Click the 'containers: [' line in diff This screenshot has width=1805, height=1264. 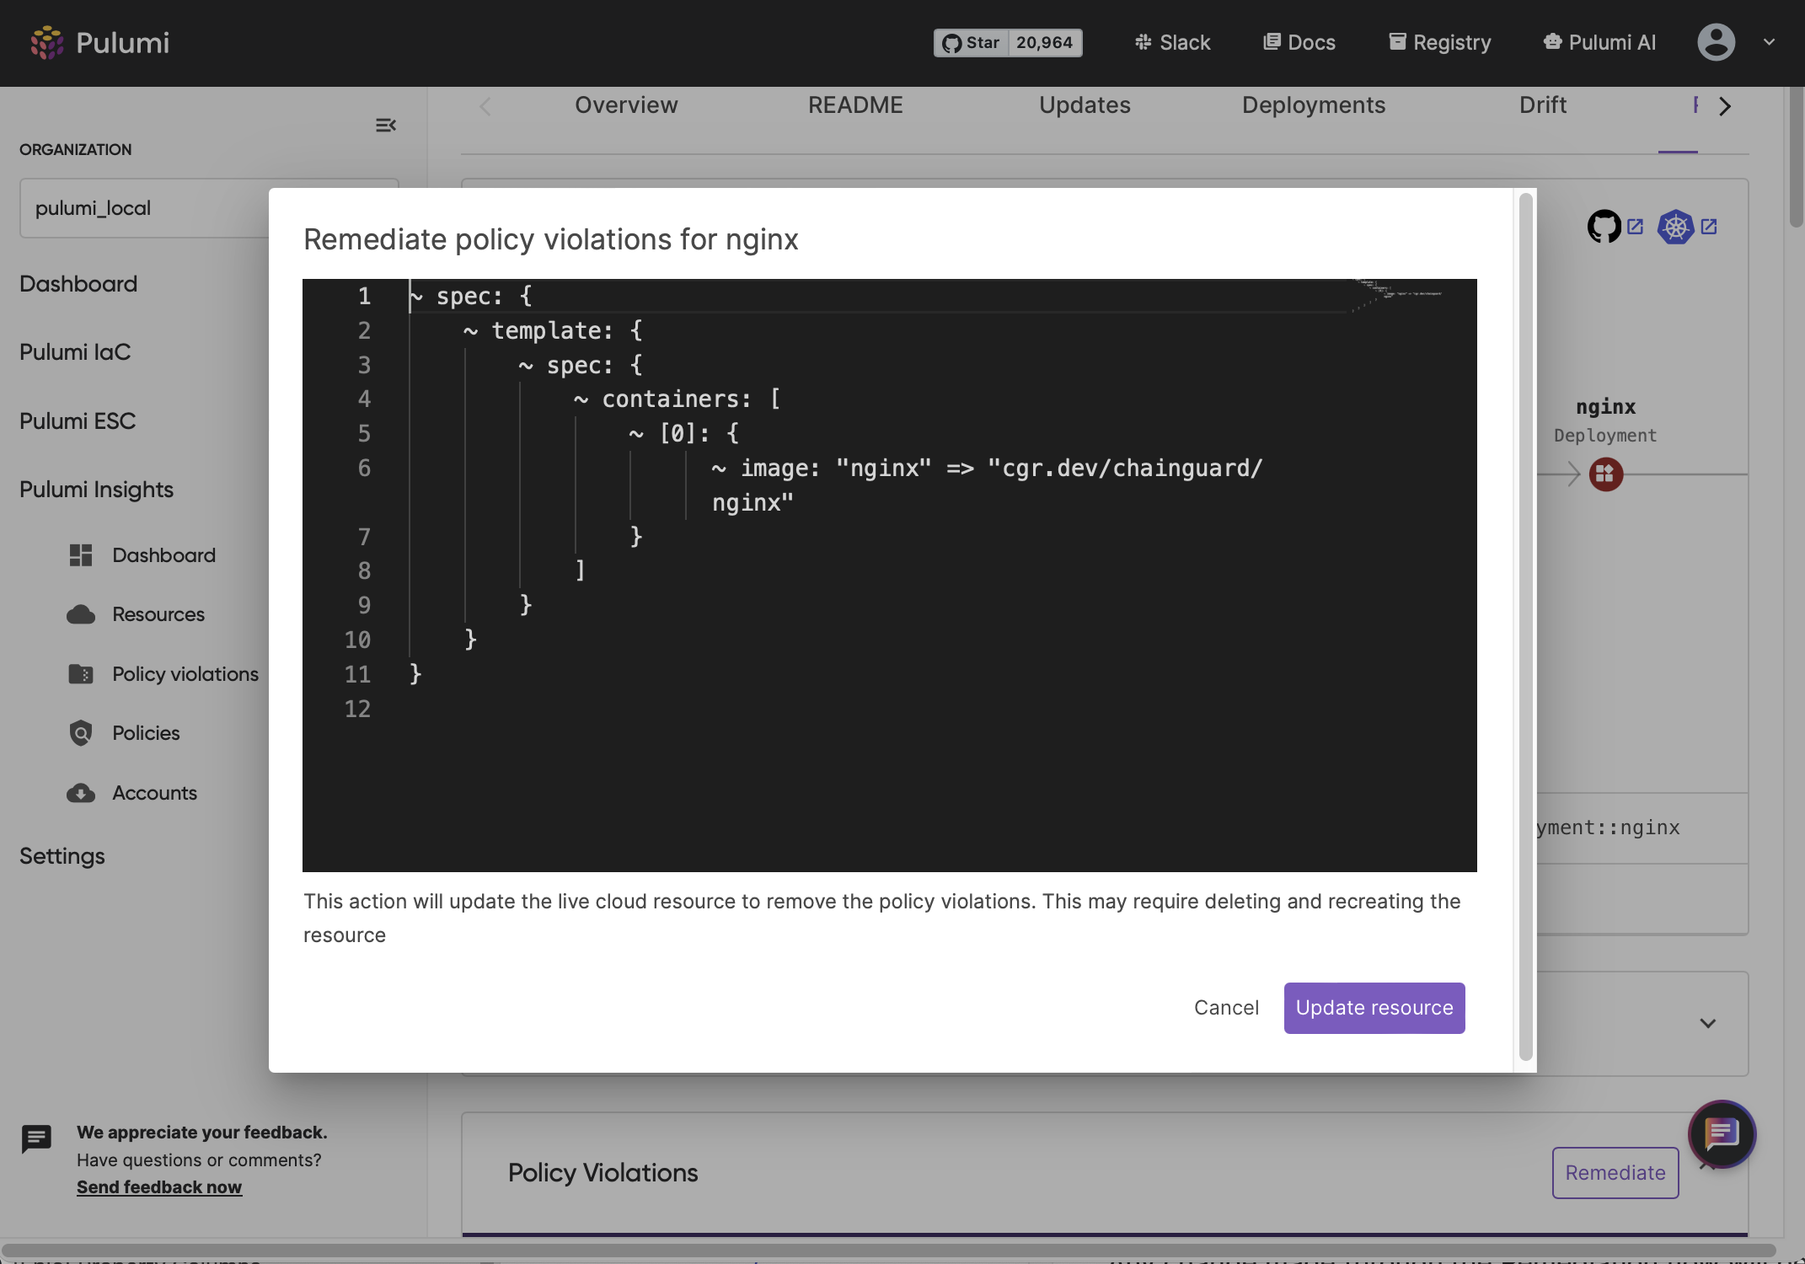[x=678, y=399]
